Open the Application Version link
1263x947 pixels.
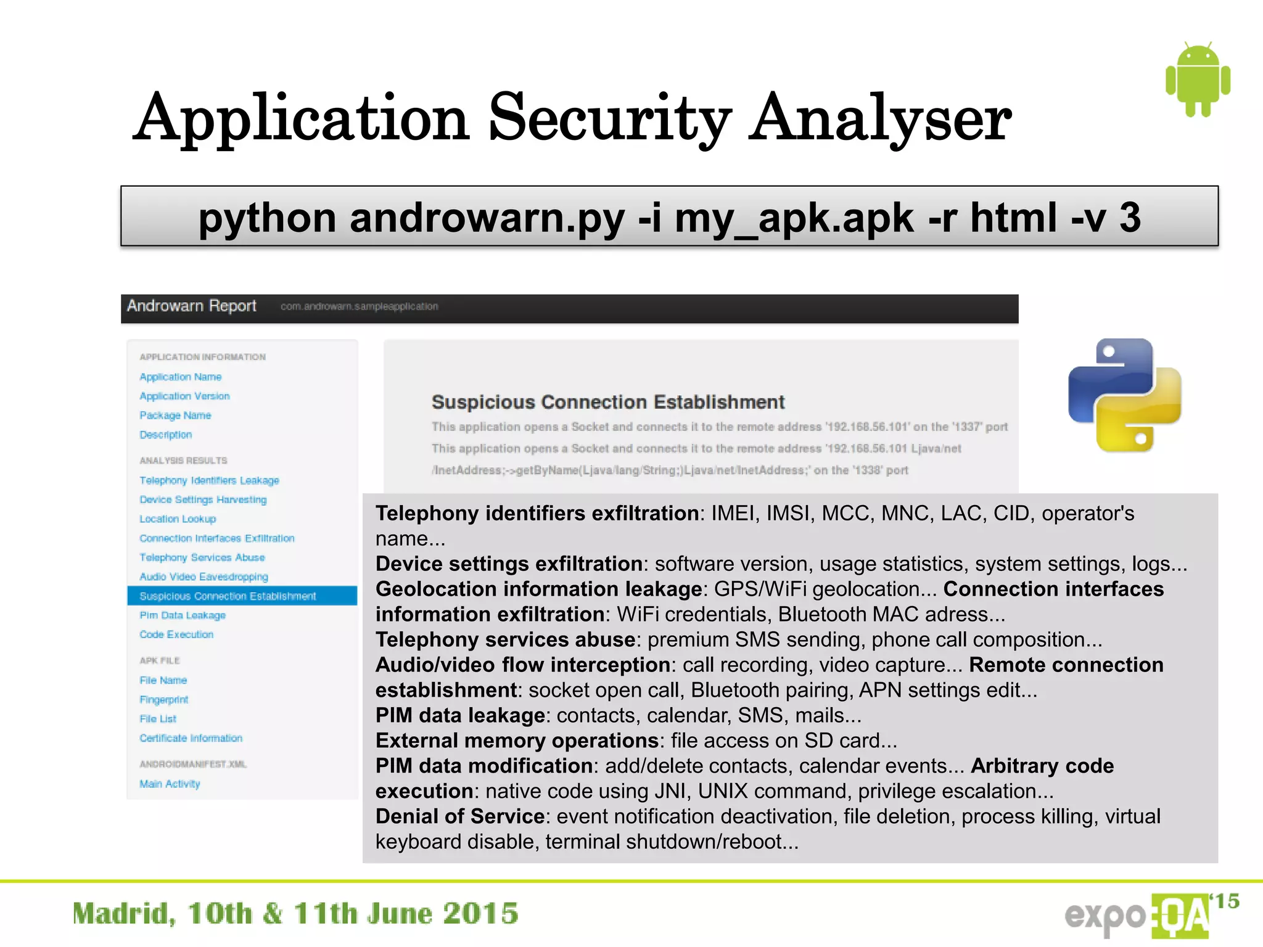pyautogui.click(x=184, y=396)
